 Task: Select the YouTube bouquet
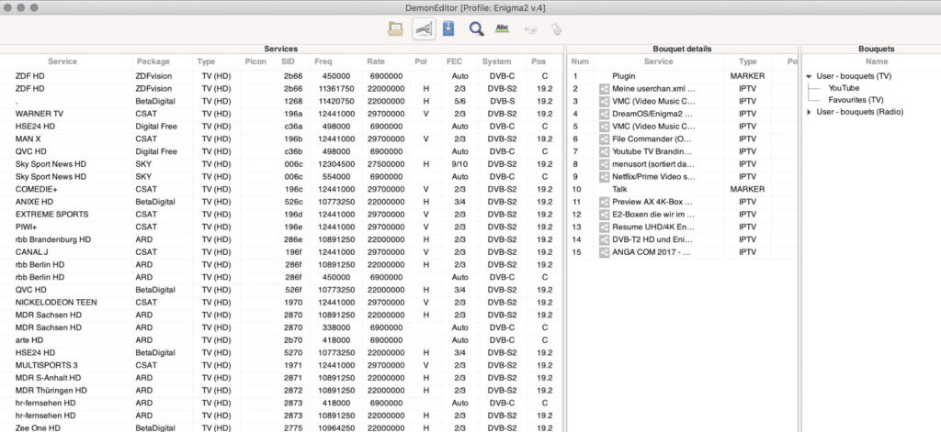pos(844,88)
